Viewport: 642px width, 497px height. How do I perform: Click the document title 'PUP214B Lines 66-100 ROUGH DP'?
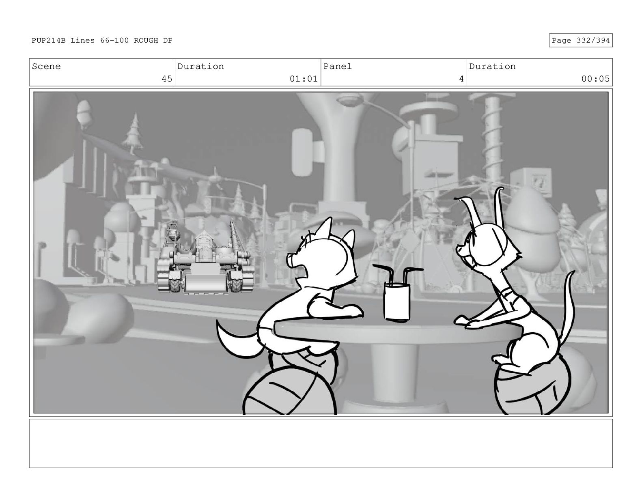point(102,41)
